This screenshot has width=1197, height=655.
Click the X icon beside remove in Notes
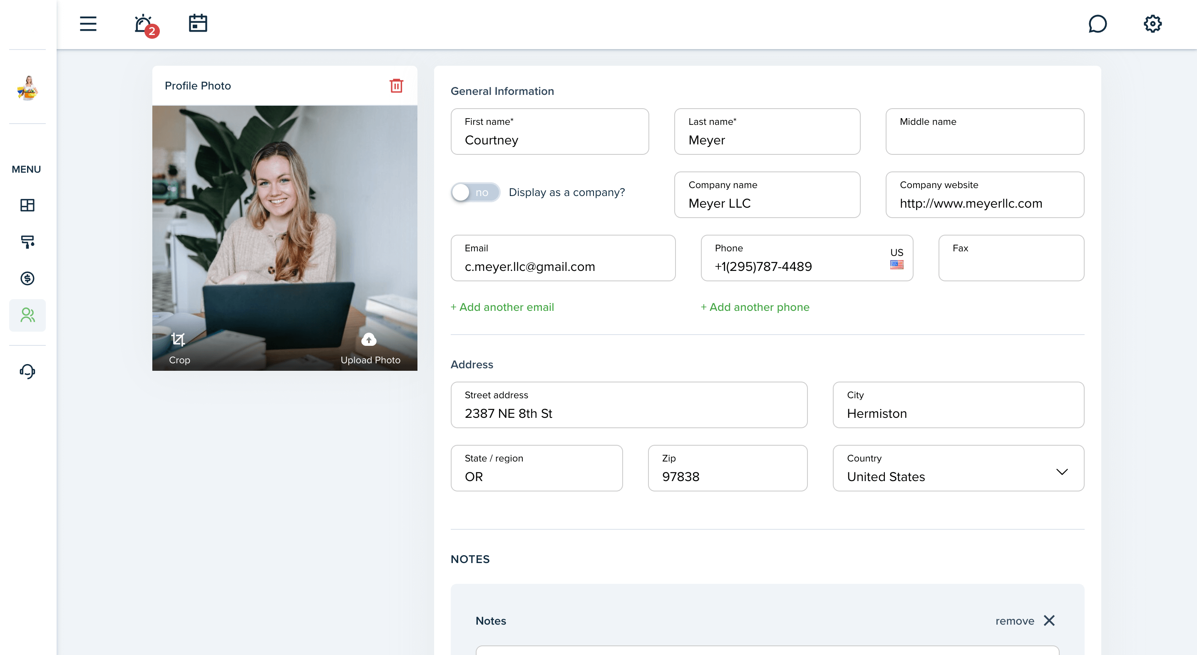(1049, 620)
